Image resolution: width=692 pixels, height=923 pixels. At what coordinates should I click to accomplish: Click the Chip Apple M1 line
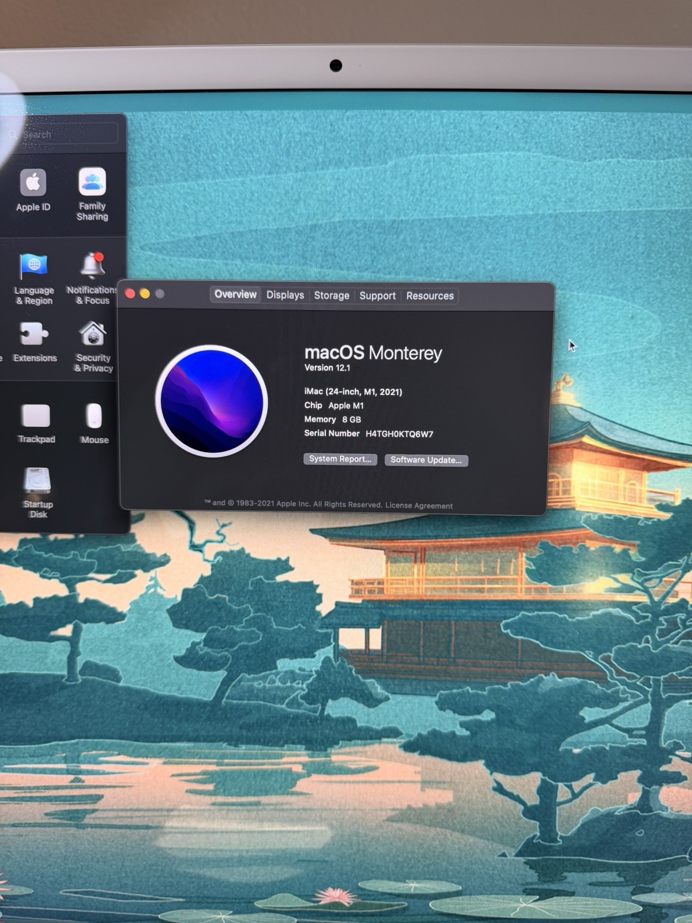coord(334,406)
